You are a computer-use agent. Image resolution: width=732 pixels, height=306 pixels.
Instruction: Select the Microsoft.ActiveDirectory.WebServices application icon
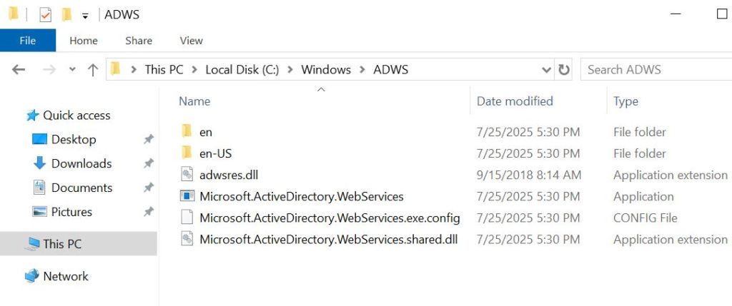(x=187, y=196)
